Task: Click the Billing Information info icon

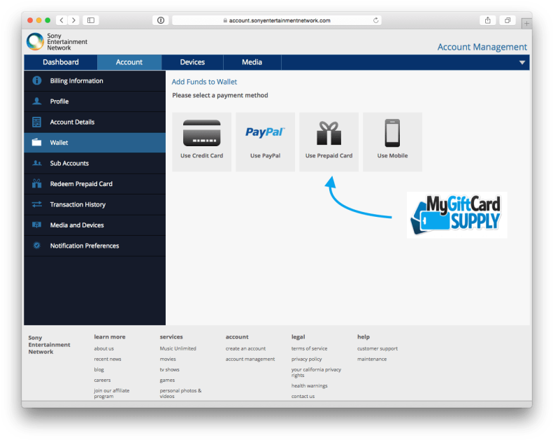Action: (36, 81)
